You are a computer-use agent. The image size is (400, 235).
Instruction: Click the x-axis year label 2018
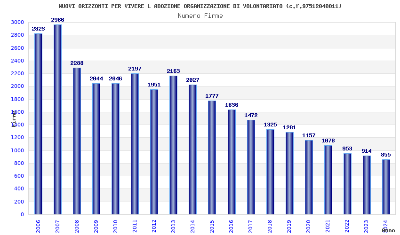pyautogui.click(x=270, y=227)
